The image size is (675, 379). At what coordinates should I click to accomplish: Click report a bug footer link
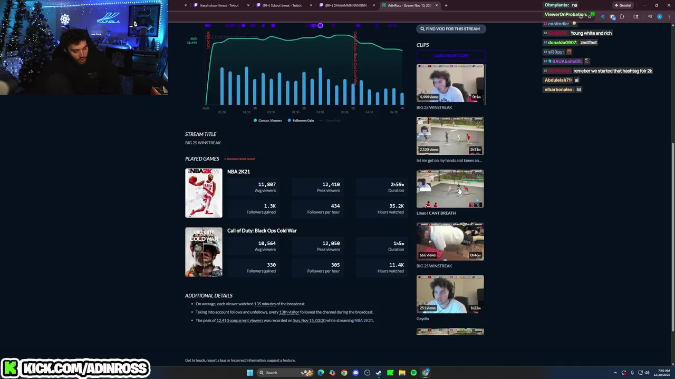point(217,361)
